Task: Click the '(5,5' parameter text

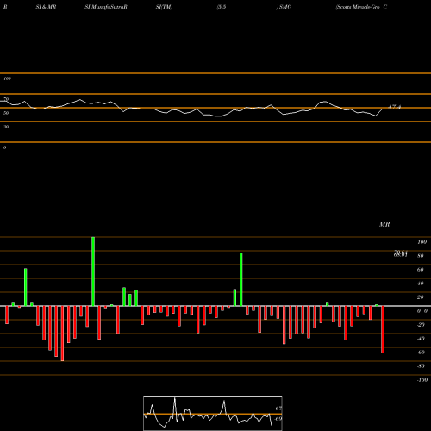Action: 222,7
